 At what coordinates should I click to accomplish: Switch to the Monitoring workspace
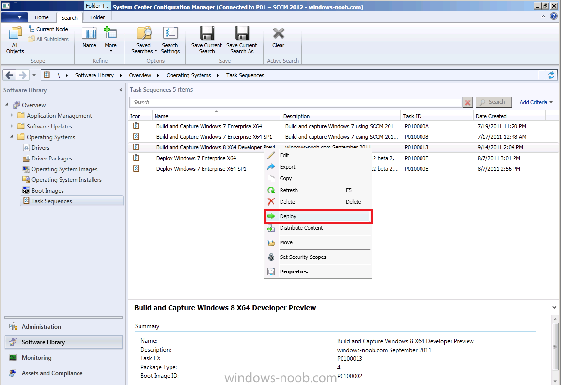[x=63, y=357]
